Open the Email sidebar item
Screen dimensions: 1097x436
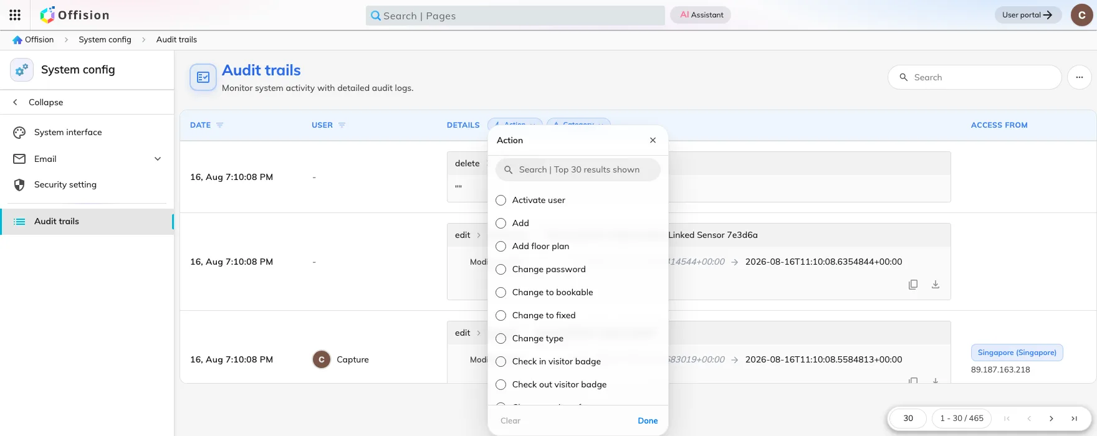point(87,159)
